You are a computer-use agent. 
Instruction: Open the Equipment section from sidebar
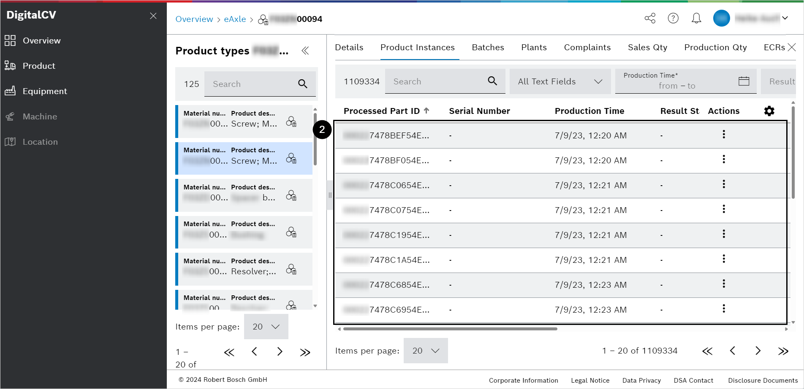45,91
